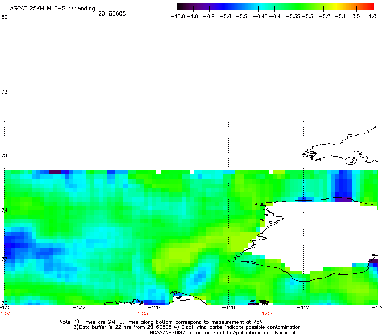Click the "-15.0" color scale label
The height and width of the screenshot is (336, 382).
178,17
